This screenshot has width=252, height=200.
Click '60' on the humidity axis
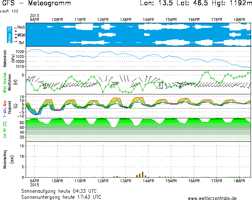click(22, 127)
